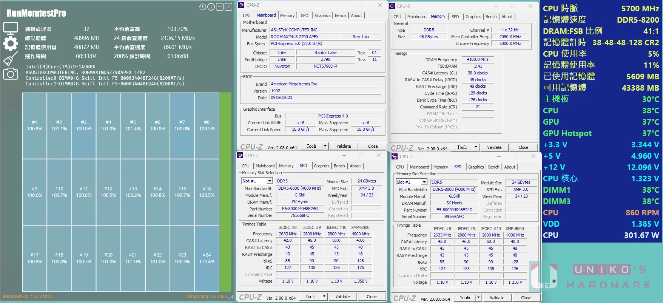Minimize the CPU-Z Memory timings window
This screenshot has width=663, height=303.
pyautogui.click(x=496, y=6)
